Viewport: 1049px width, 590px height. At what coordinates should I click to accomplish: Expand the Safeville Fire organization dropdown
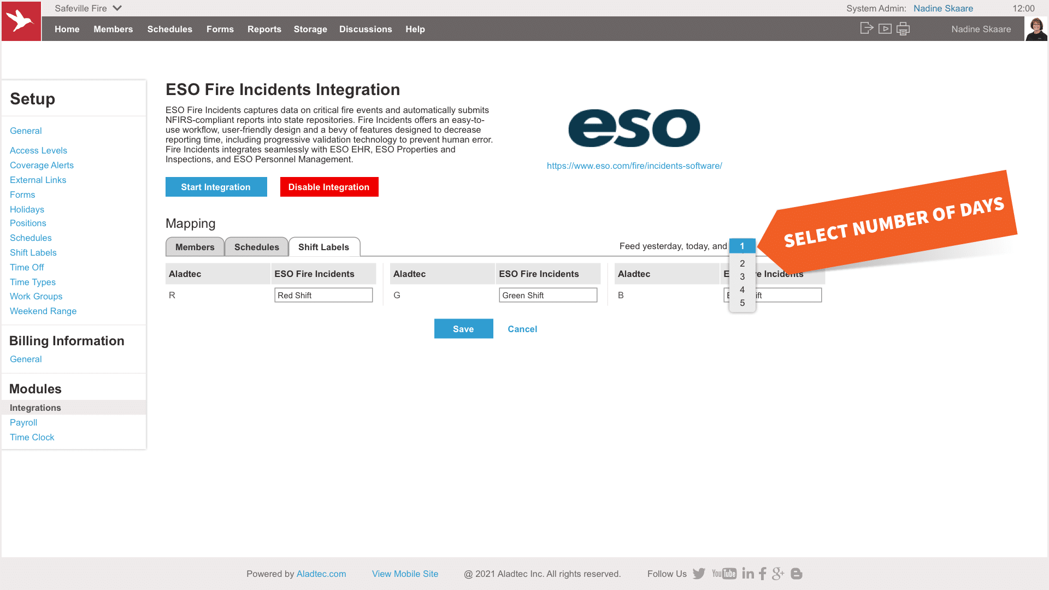(x=88, y=8)
